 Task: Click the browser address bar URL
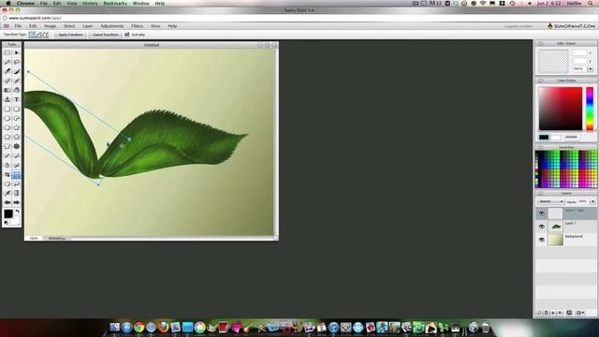(35, 18)
